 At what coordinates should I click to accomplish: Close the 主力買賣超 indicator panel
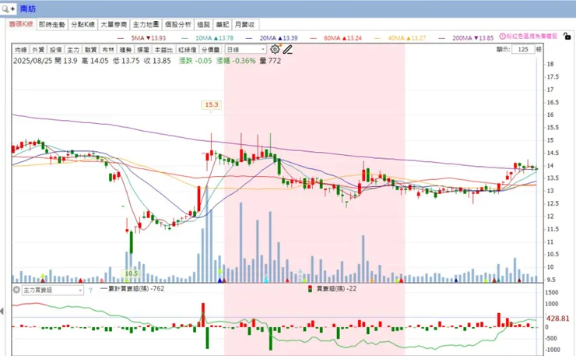16,290
